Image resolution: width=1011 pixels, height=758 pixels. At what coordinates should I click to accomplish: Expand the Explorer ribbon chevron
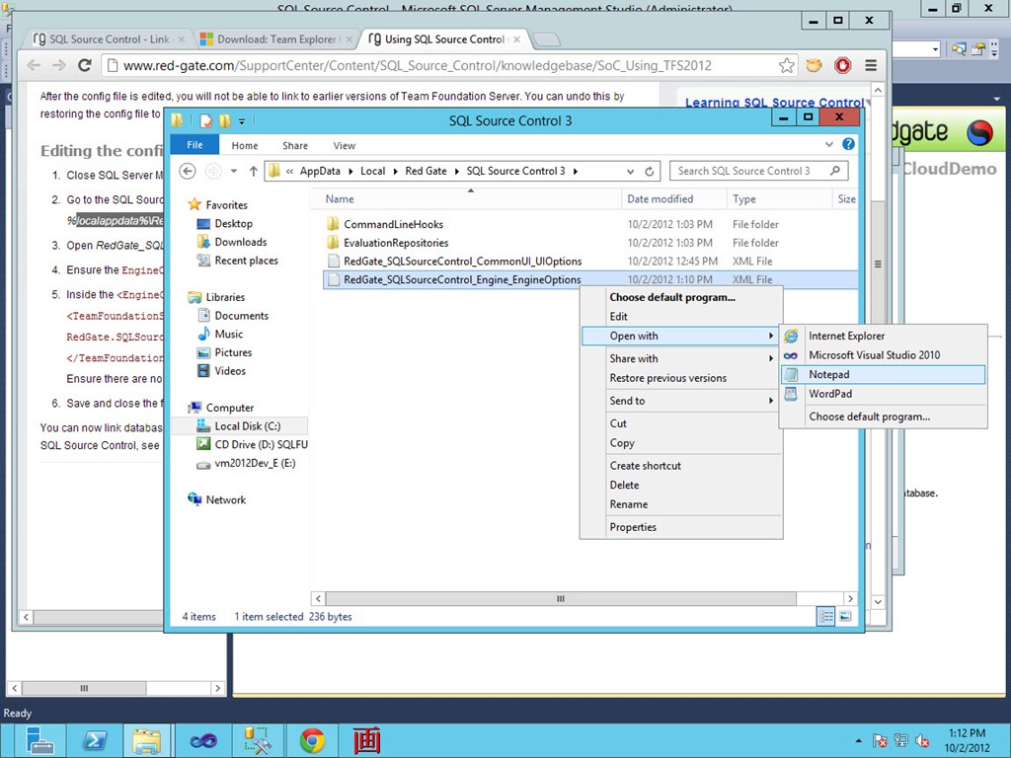pyautogui.click(x=829, y=144)
